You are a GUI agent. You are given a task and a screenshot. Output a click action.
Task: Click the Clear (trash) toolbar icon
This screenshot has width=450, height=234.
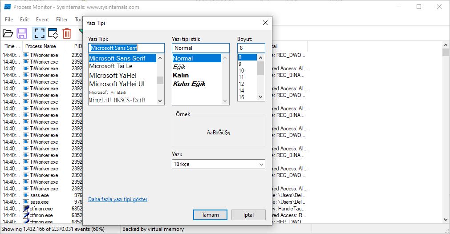point(67,33)
